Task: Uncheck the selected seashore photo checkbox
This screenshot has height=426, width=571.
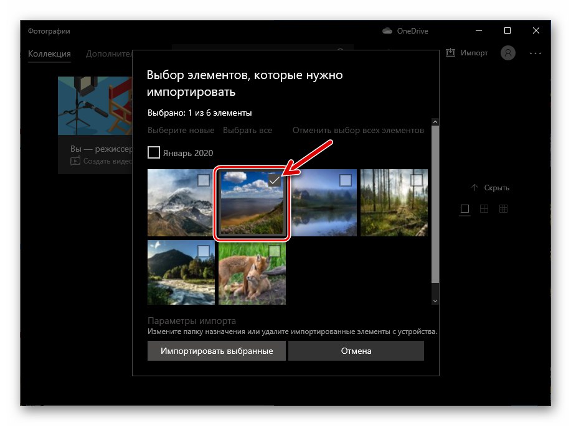Action: [274, 180]
